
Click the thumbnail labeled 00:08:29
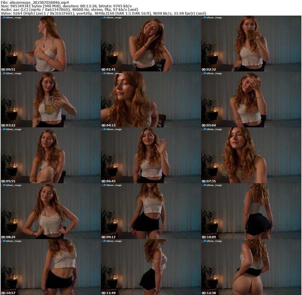pos(50,211)
